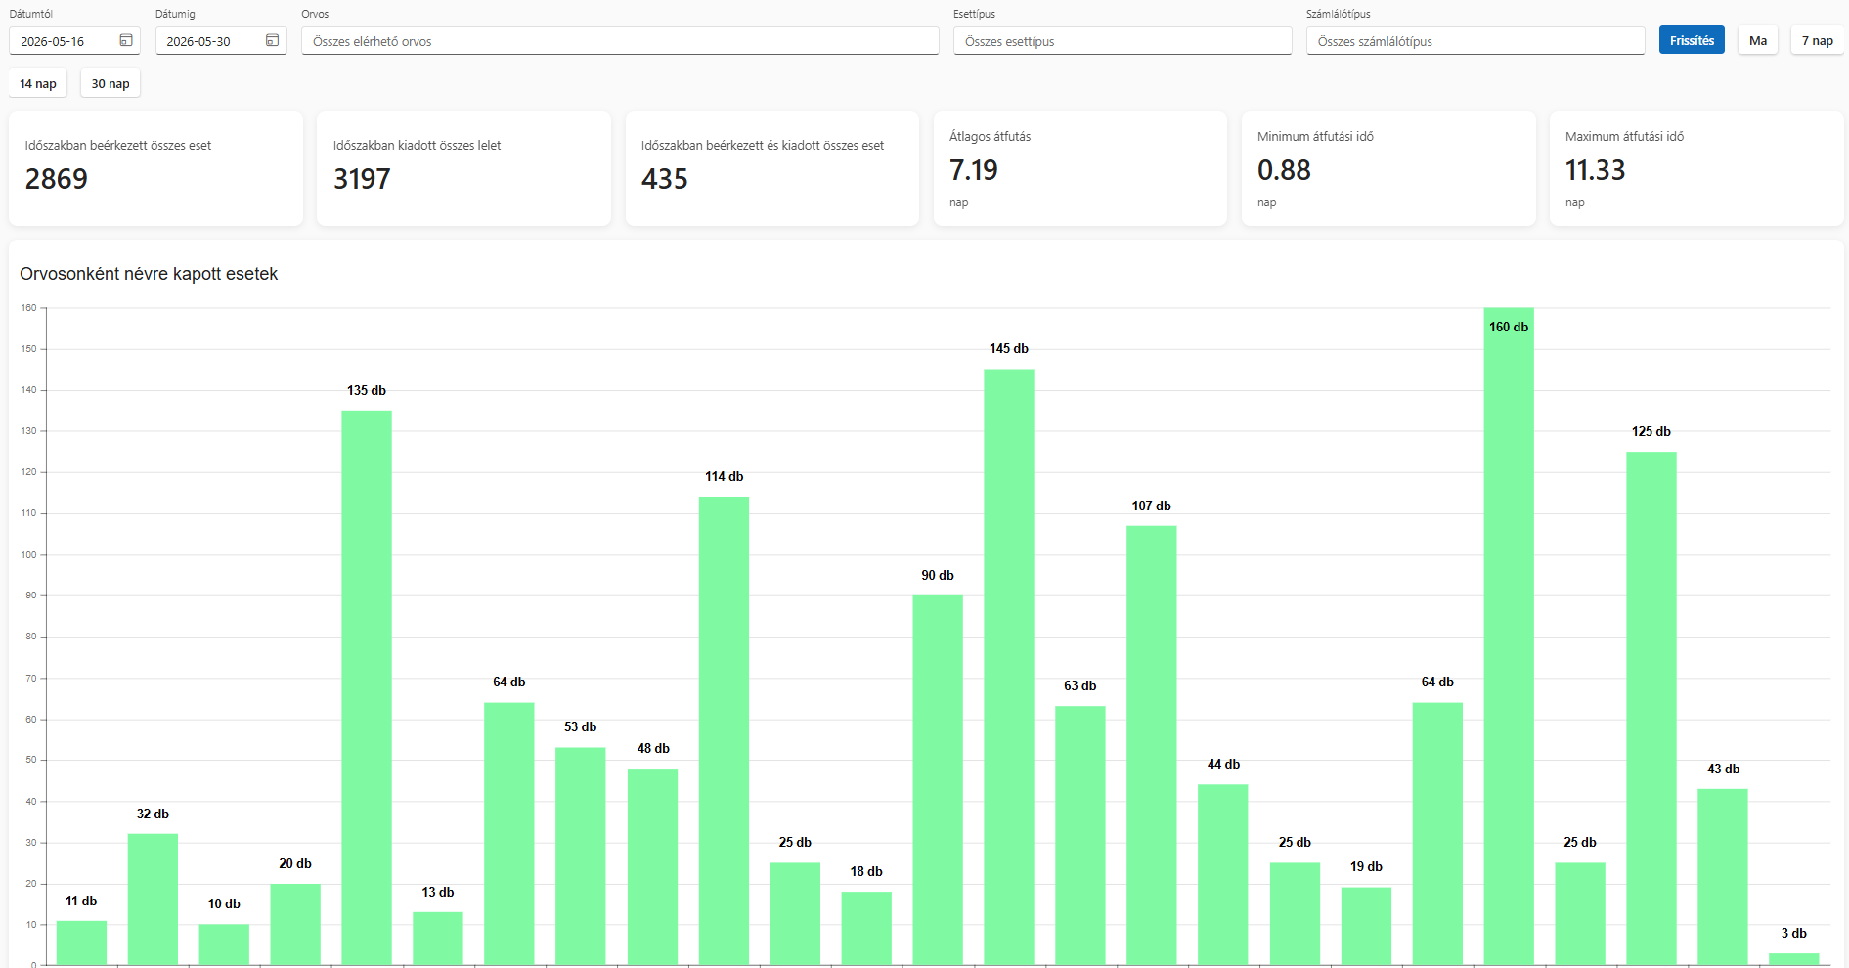
Task: Choose the 30 nap range button
Action: click(x=110, y=83)
